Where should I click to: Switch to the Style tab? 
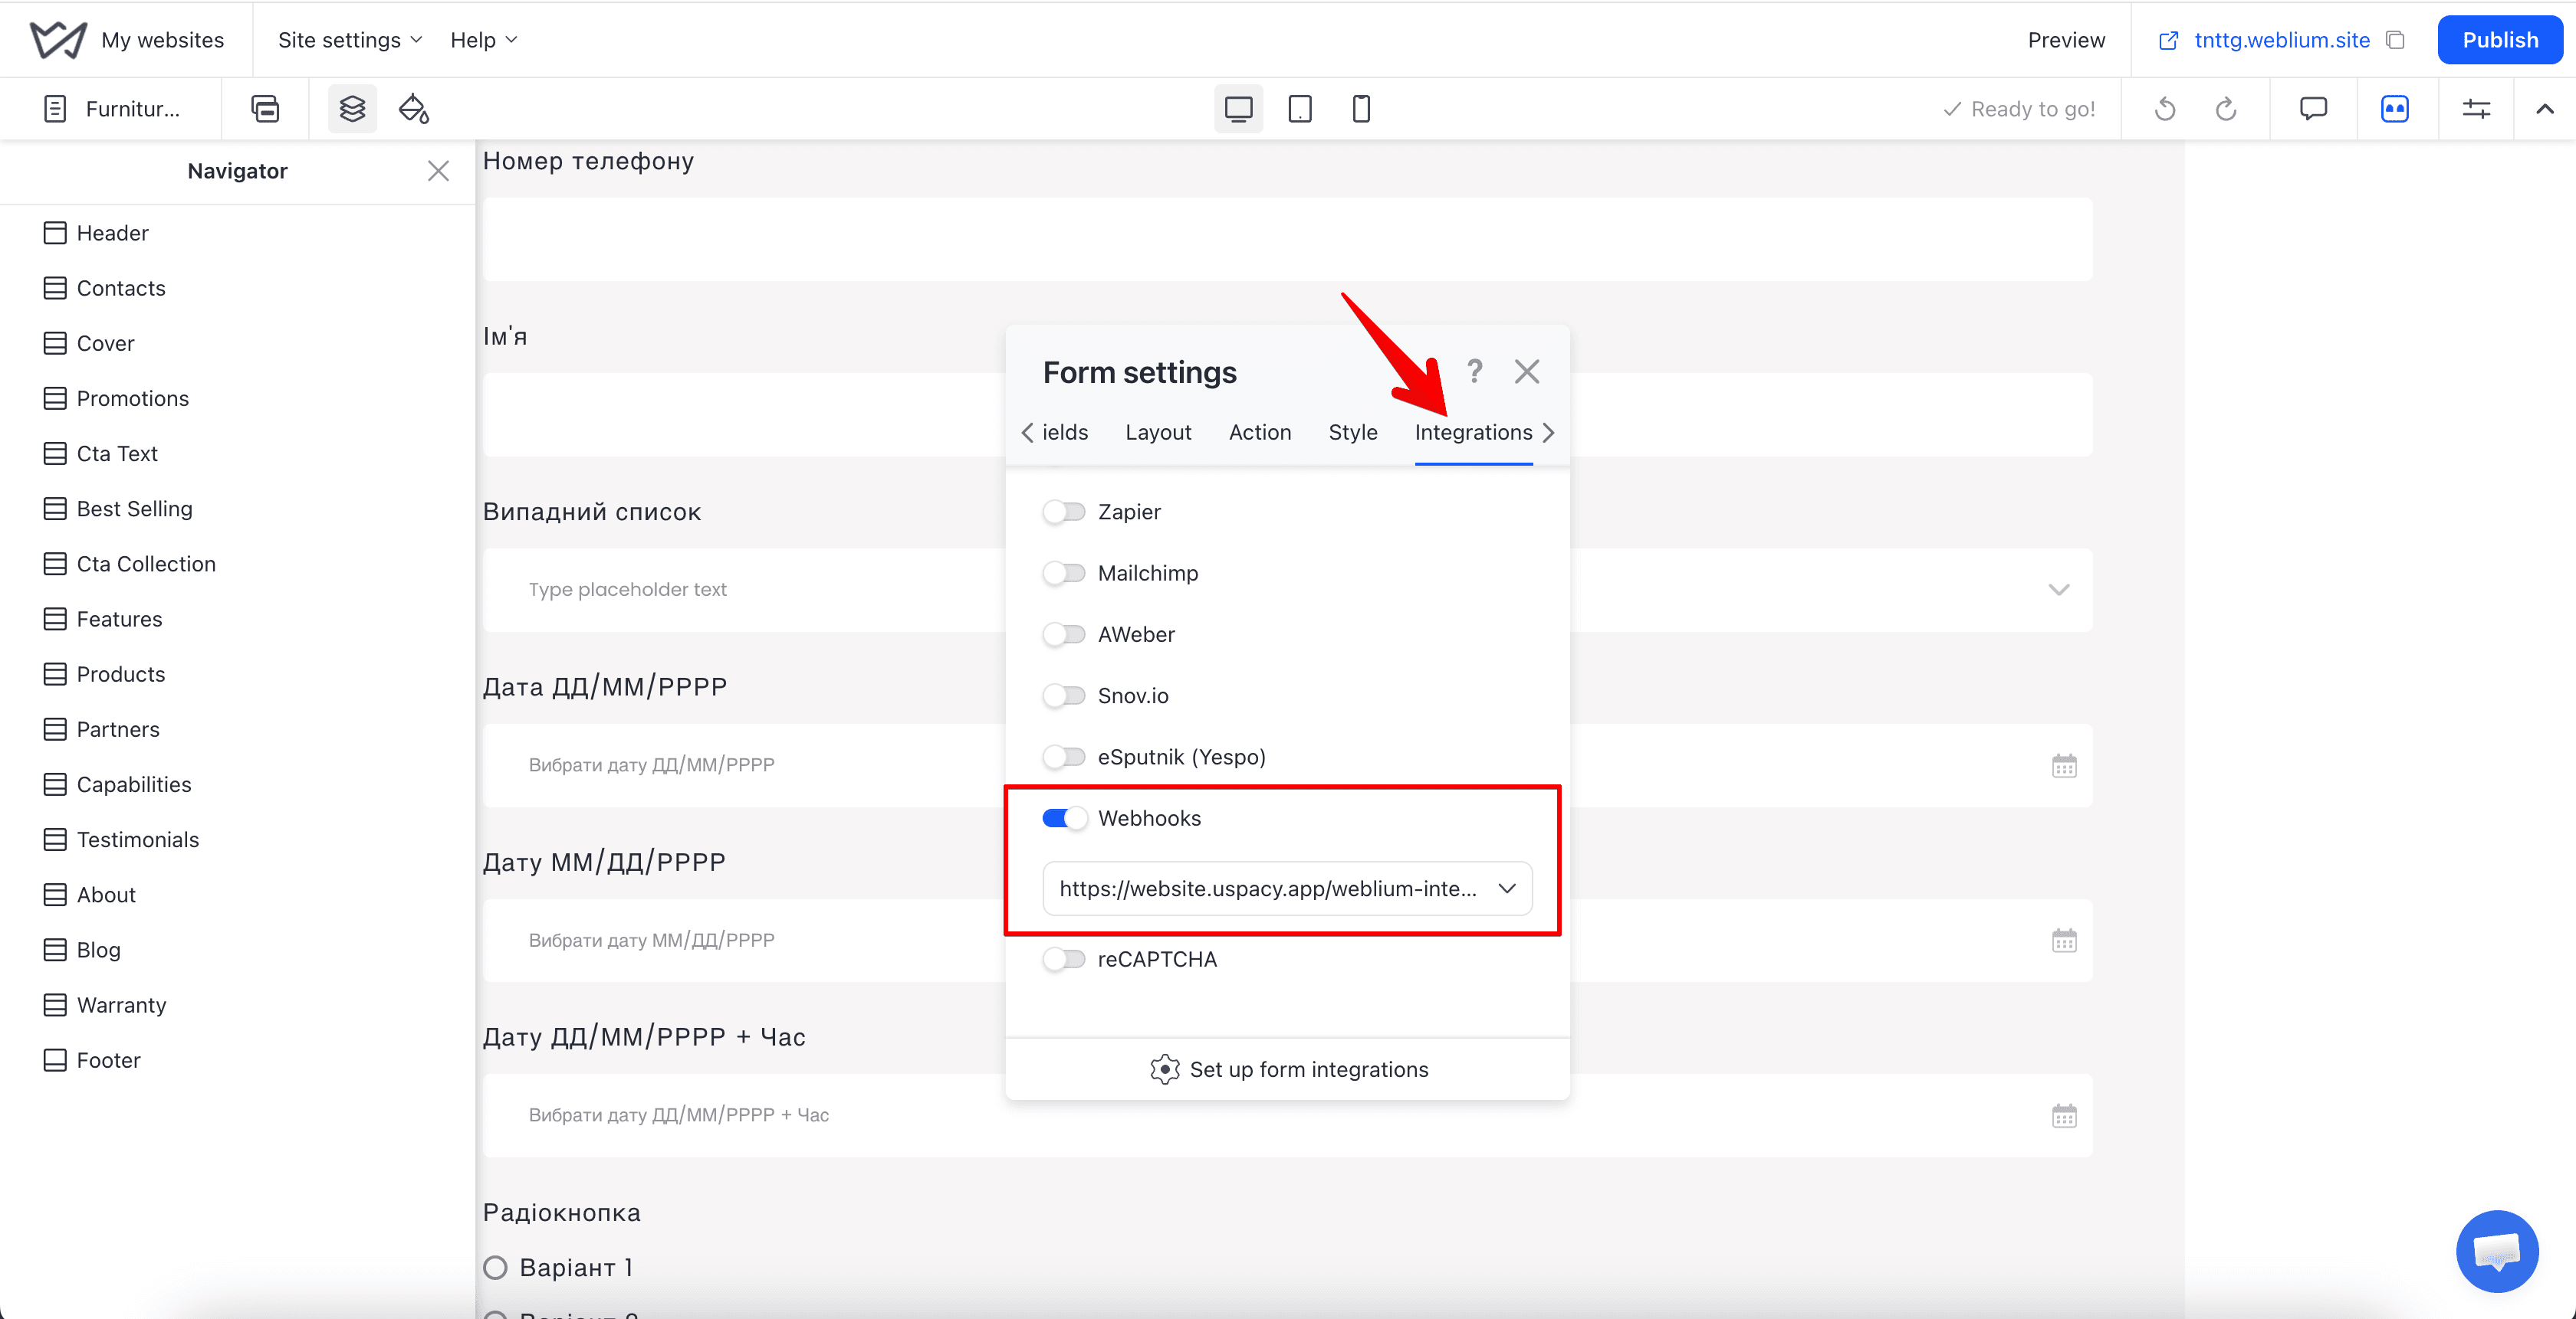pyautogui.click(x=1352, y=433)
